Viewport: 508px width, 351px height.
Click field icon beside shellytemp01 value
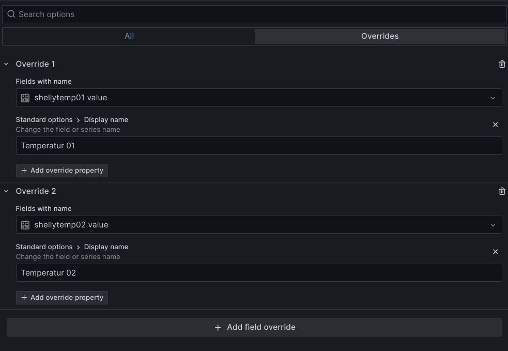point(25,98)
